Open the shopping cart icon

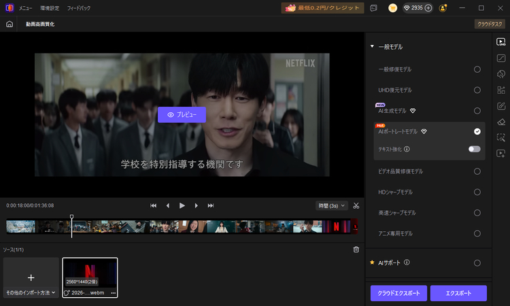(x=392, y=7)
